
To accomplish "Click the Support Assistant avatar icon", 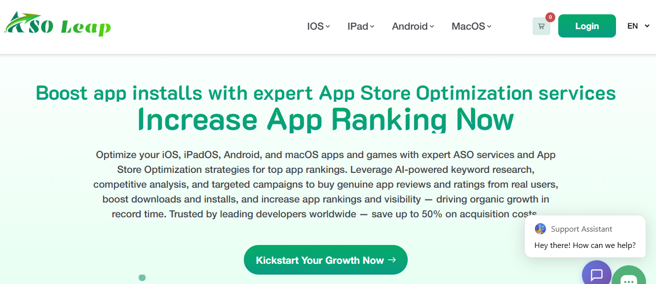I will click(540, 229).
